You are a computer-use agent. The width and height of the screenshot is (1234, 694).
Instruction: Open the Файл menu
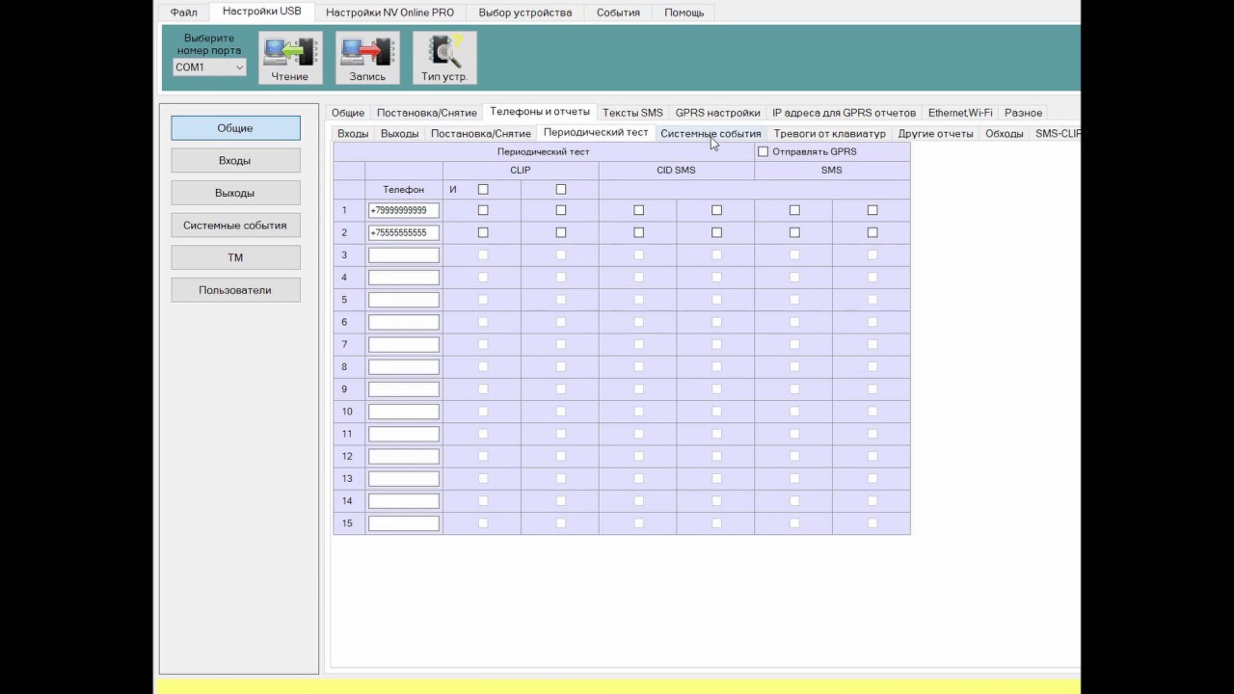pos(183,13)
